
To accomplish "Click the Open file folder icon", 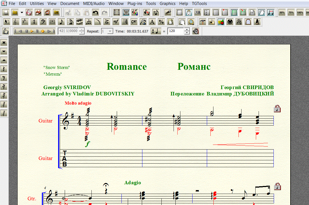I will point(15,13).
